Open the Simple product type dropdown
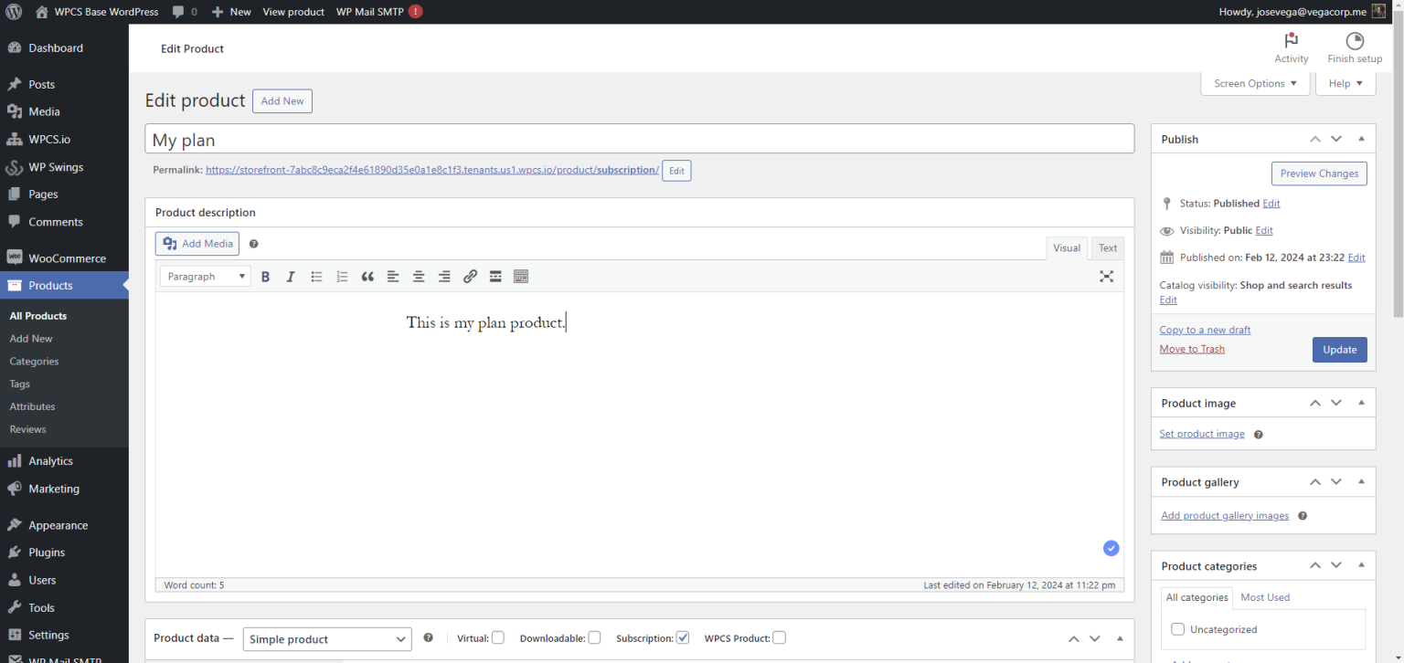1404x663 pixels. pos(326,638)
